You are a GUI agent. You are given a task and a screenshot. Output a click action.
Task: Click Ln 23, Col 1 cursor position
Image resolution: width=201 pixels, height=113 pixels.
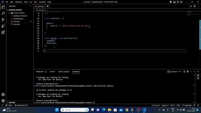pos(156,105)
